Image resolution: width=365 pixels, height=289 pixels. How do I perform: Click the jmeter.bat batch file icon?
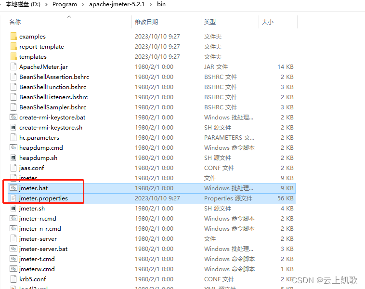pyautogui.click(x=13, y=188)
